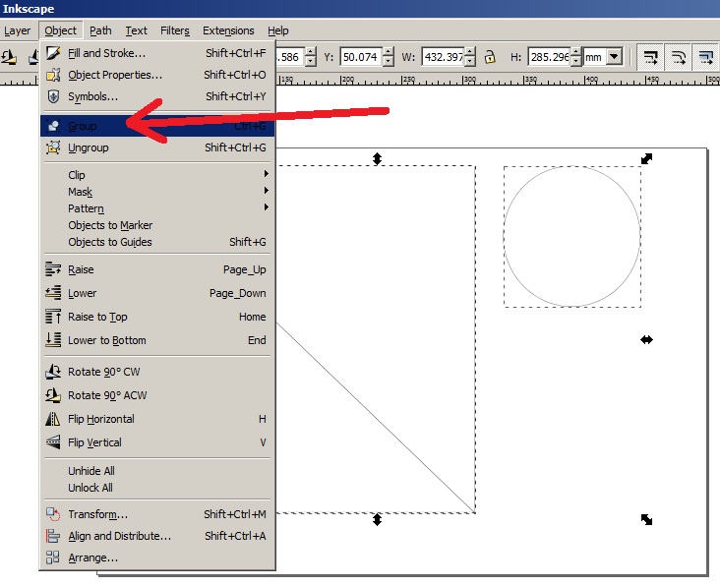Click the right-middle horizontal resize handle
The height and width of the screenshot is (587, 720).
646,339
